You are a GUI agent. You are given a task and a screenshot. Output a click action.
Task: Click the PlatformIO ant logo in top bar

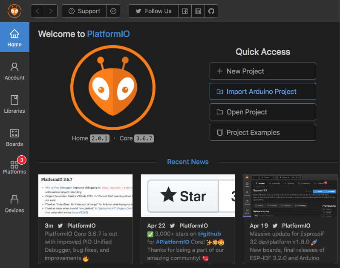point(14,11)
